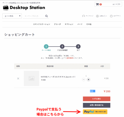124x117 pixels.
Task: Click the ショッピングカート page heading
Action: (20, 34)
